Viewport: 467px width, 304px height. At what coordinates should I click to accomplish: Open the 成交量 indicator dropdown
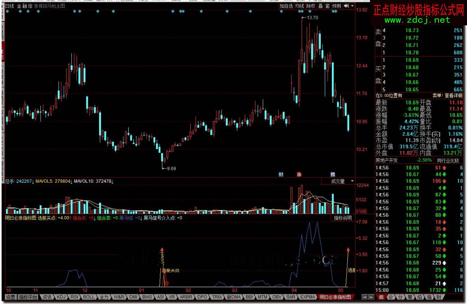(338, 182)
